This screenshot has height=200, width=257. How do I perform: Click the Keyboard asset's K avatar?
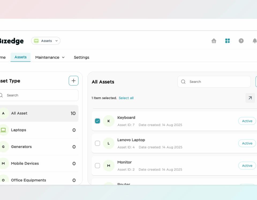[108, 121]
